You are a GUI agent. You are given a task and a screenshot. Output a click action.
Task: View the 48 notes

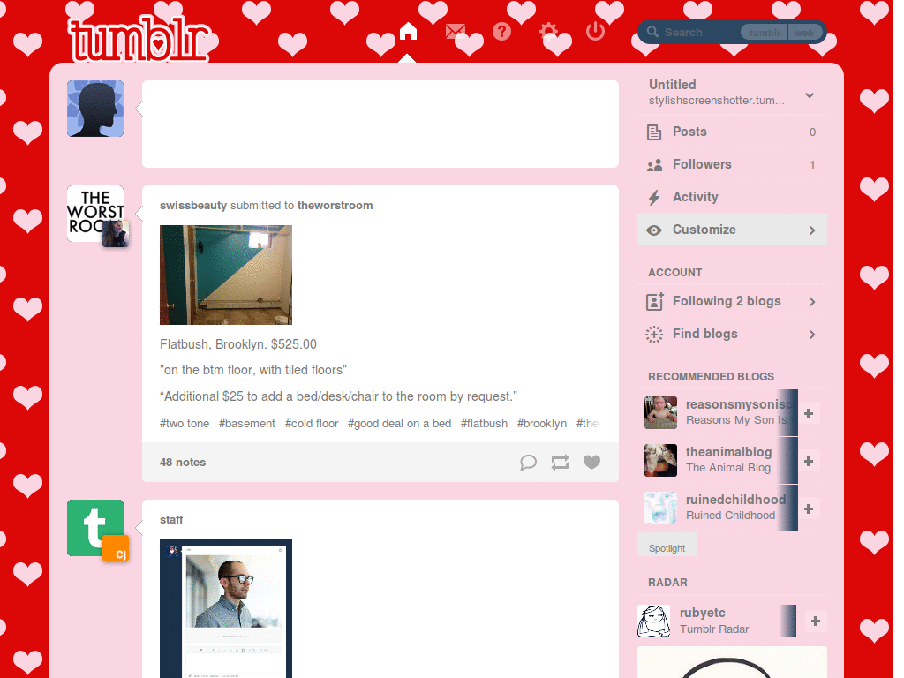(183, 463)
